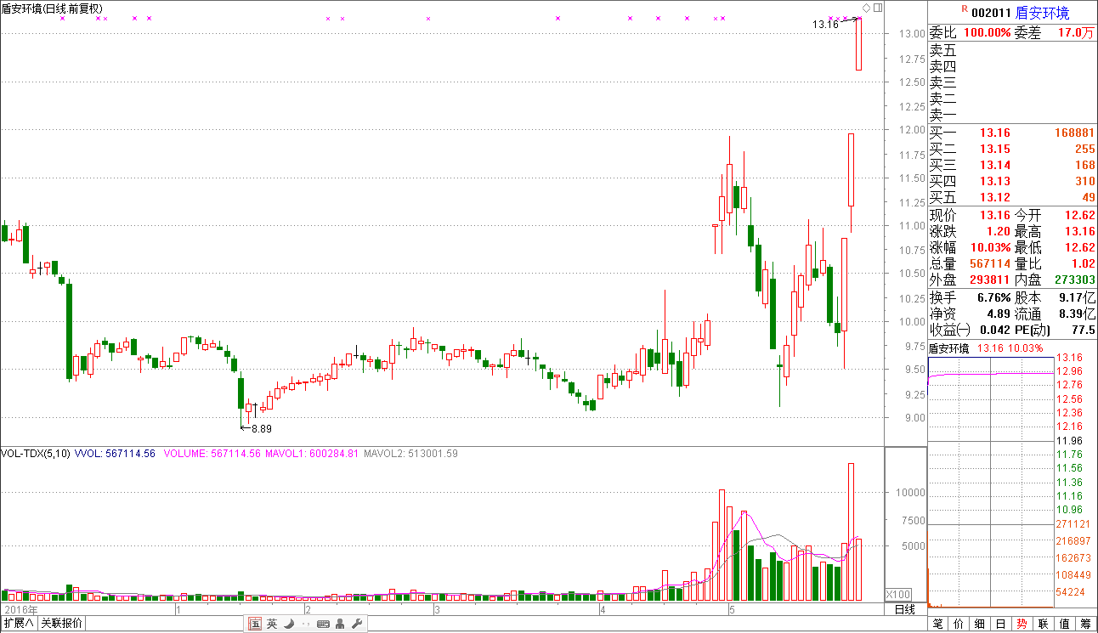Screen dimensions: 1098x633
Task: Click the 买二 price 13.15
Action: 995,149
